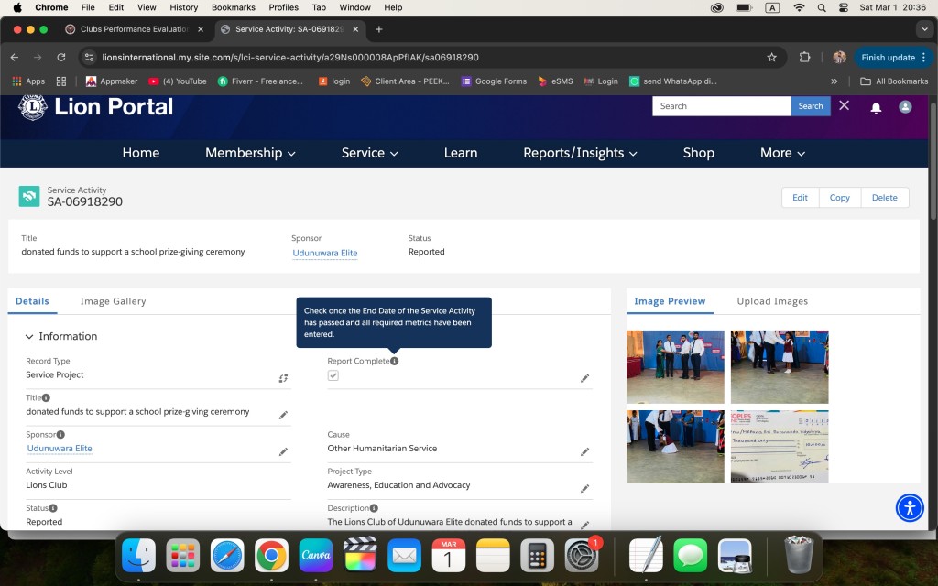This screenshot has height=586, width=938.
Task: Open the History menu in the menu bar
Action: click(183, 7)
